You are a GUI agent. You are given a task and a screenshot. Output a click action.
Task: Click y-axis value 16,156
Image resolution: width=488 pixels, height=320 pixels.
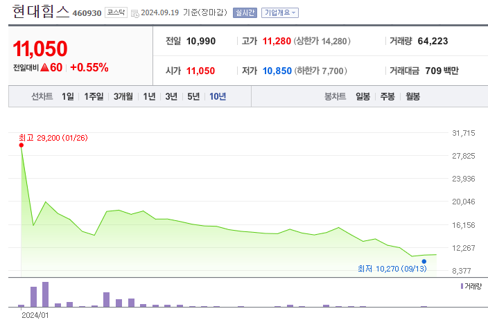(x=464, y=225)
